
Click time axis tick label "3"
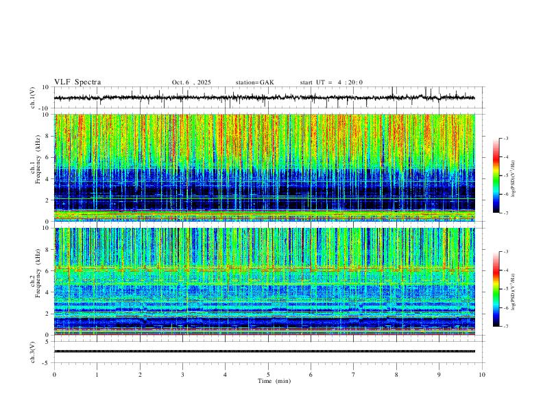click(x=182, y=375)
